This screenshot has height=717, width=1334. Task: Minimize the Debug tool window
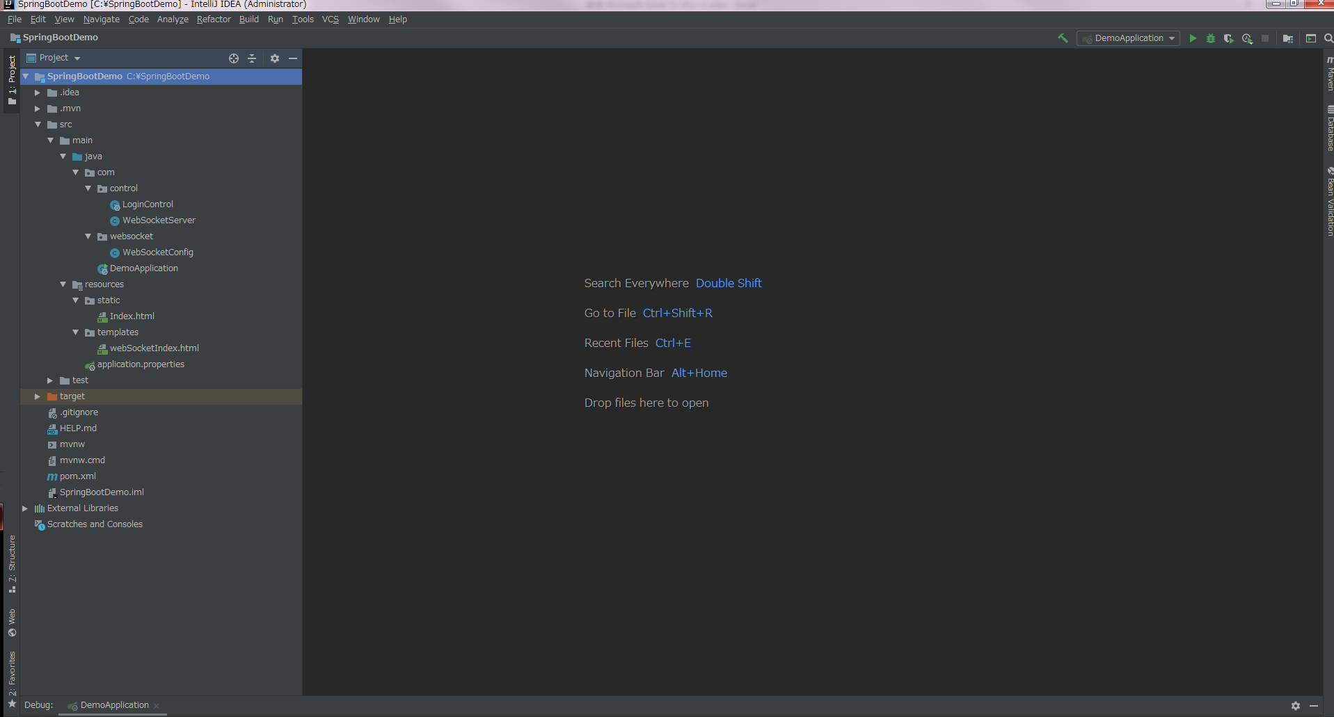coord(1314,705)
